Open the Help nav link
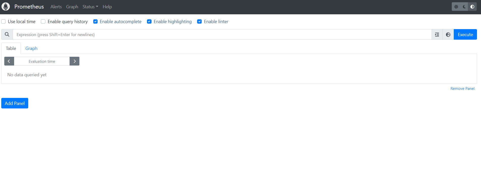Viewport: 481px width, 181px height. [x=107, y=7]
